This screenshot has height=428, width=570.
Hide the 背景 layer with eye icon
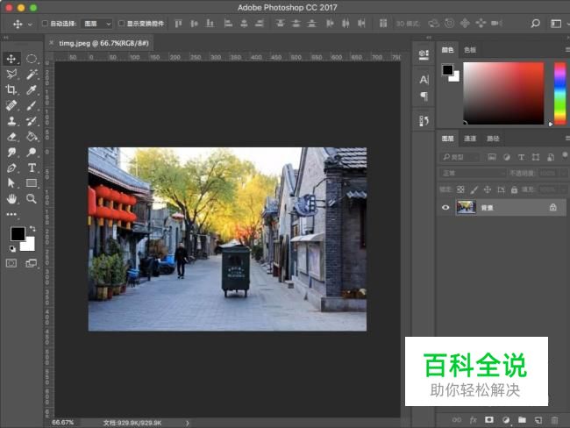[x=445, y=207]
